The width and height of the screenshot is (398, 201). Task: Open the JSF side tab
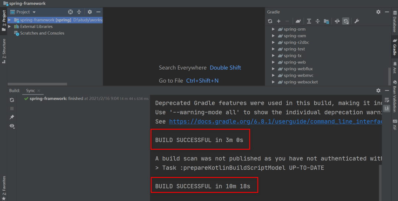[x=395, y=125]
